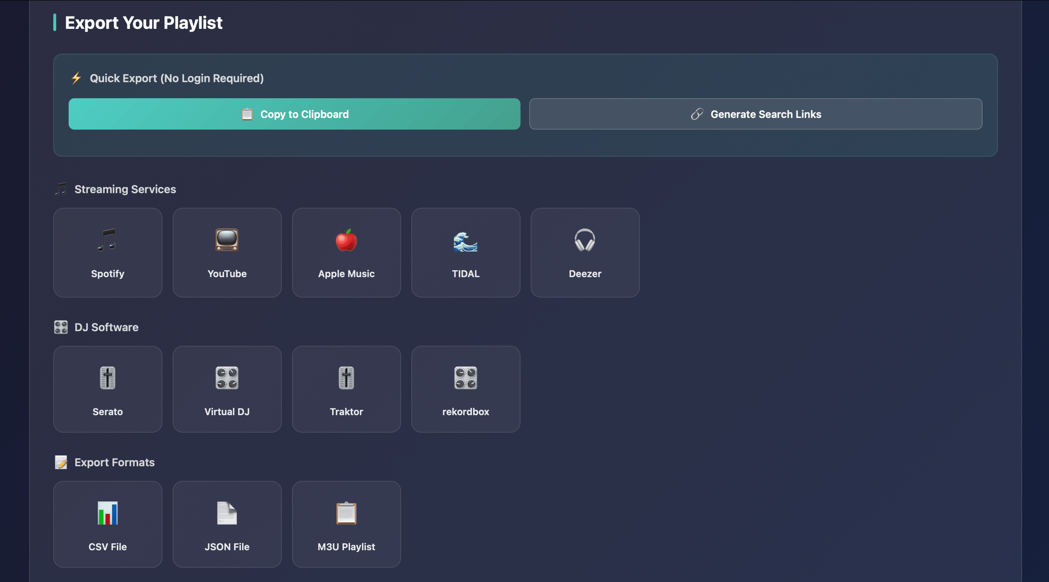Click the Streaming Services section header

click(x=125, y=189)
